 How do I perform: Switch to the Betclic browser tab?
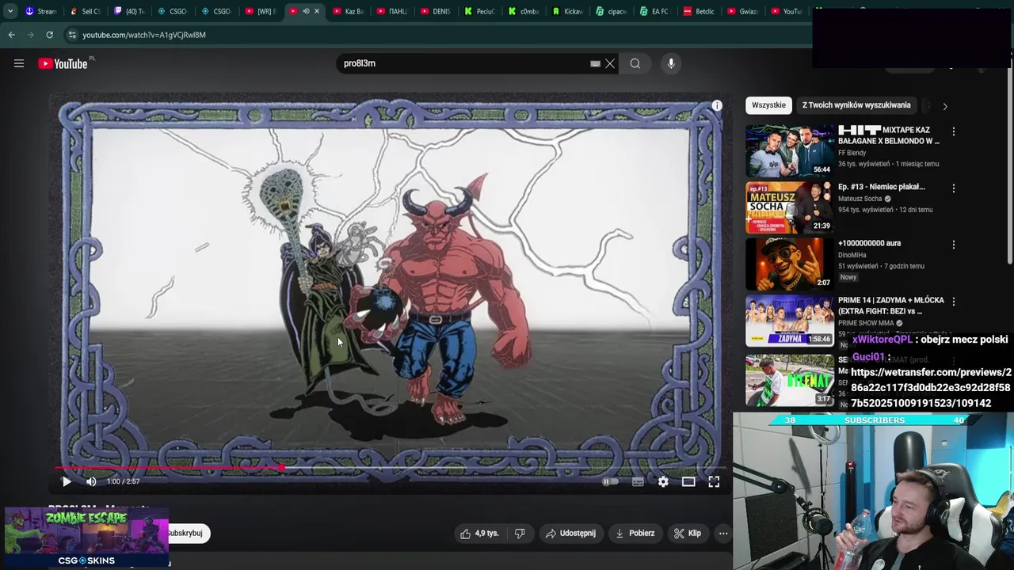tap(699, 11)
